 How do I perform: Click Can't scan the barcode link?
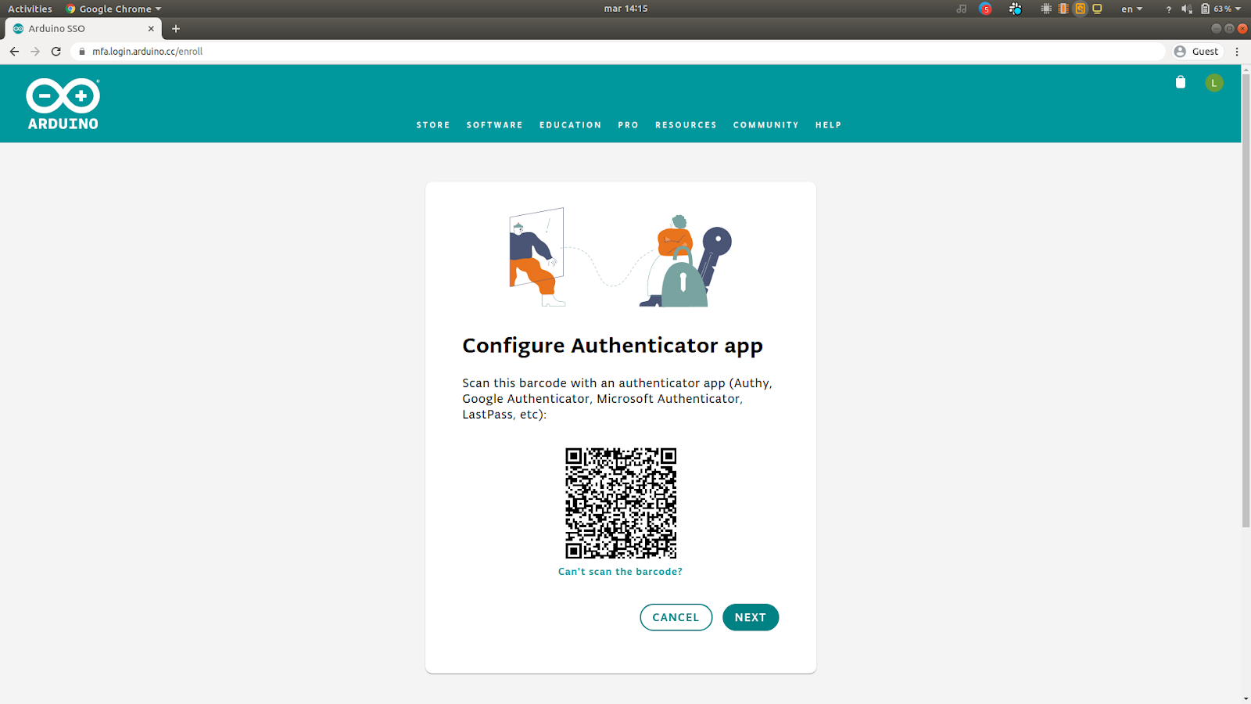[x=620, y=572]
